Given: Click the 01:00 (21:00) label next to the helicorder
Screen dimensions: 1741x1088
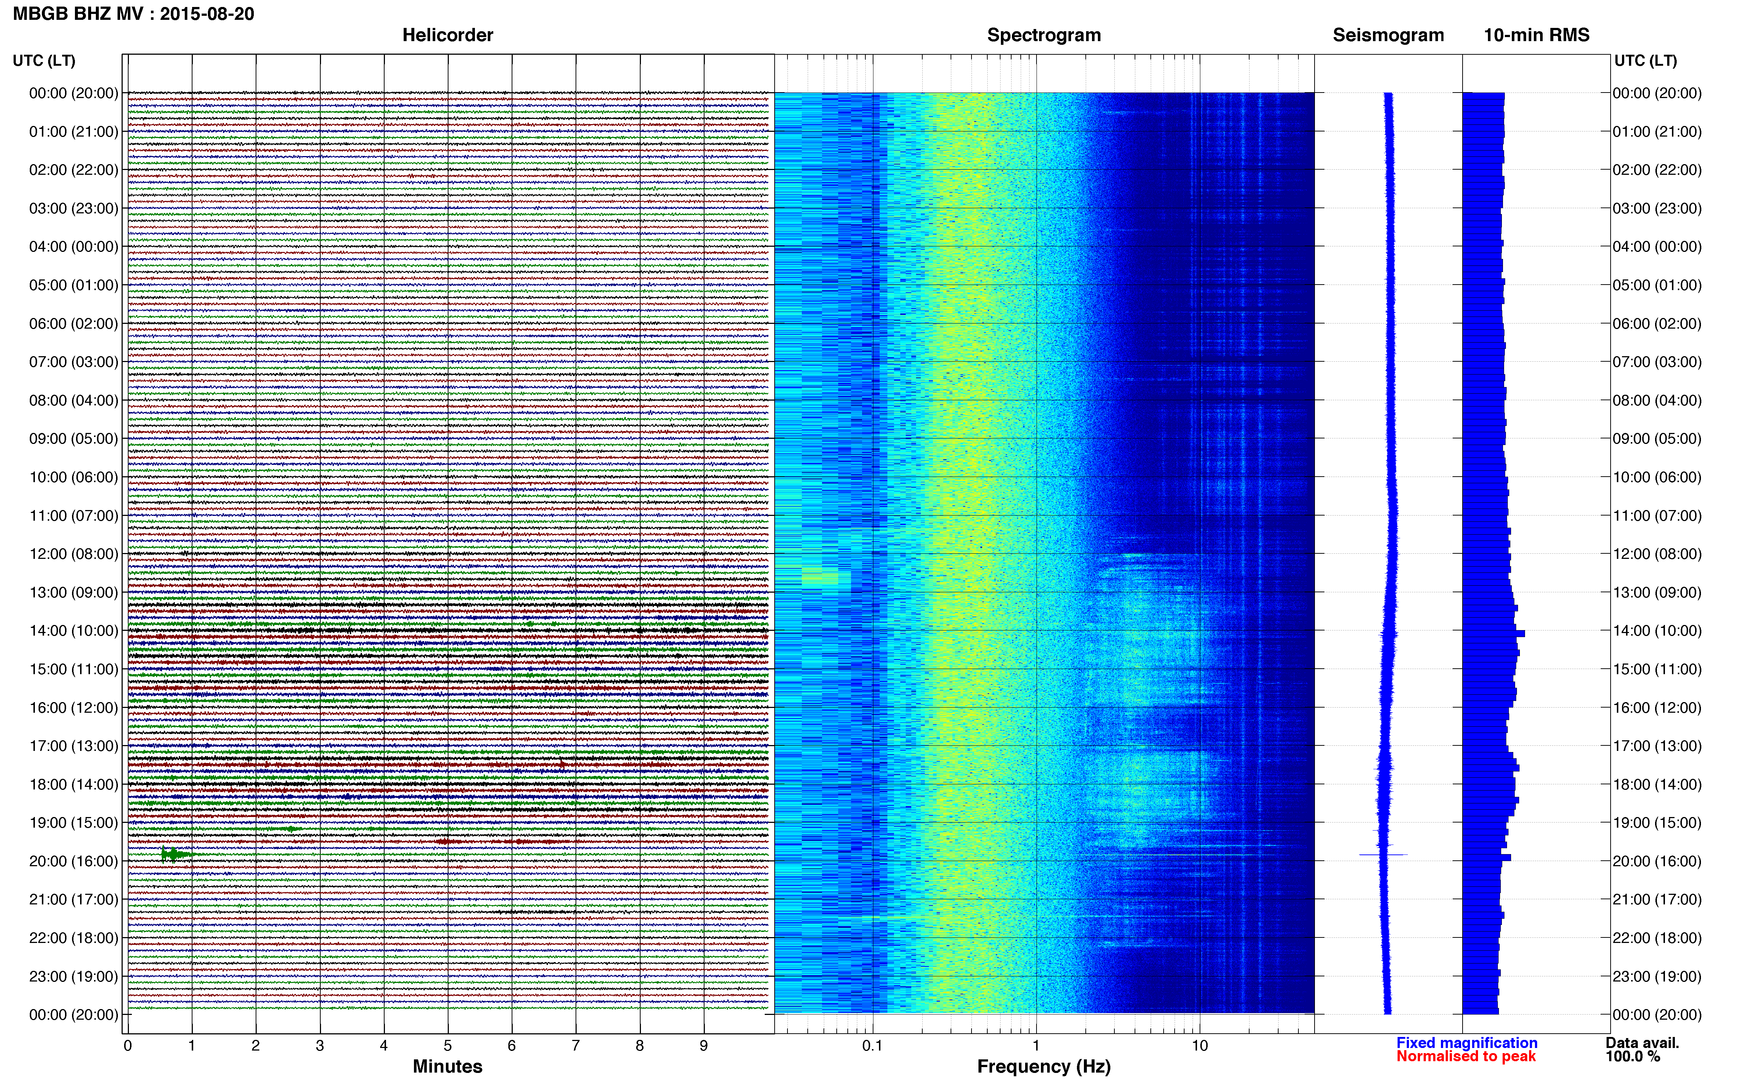Looking at the screenshot, I should point(73,132).
